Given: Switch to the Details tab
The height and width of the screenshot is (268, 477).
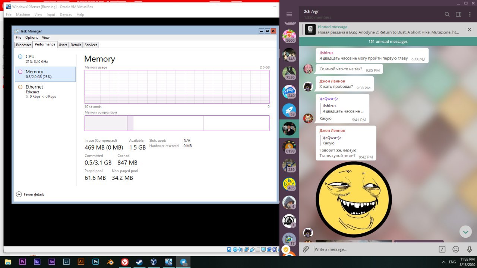Looking at the screenshot, I should click(76, 45).
